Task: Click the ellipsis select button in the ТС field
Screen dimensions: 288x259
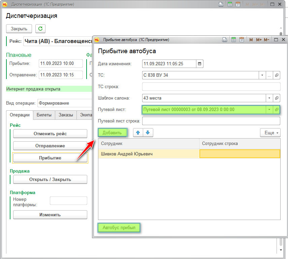Action: click(x=269, y=75)
